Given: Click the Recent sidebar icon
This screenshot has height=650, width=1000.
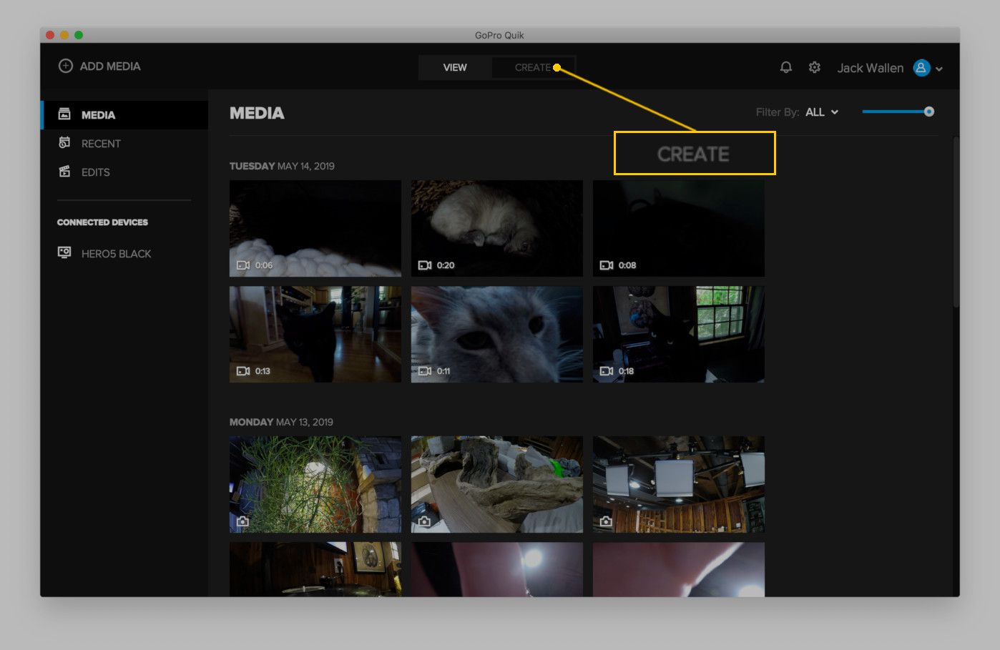Looking at the screenshot, I should [64, 143].
